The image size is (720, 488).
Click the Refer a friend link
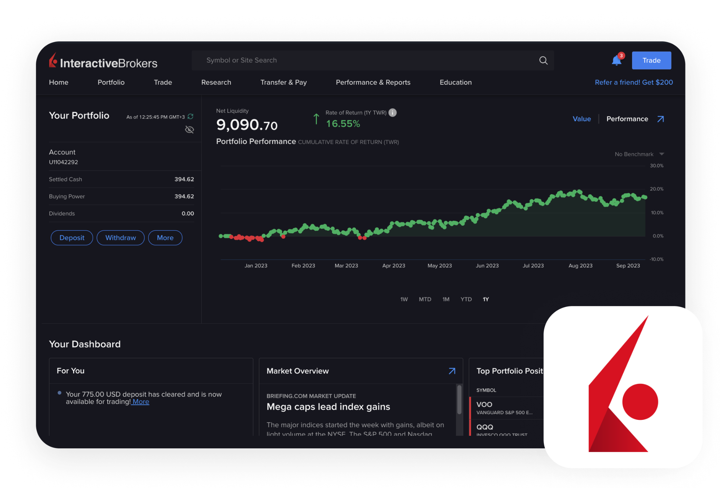tap(634, 82)
